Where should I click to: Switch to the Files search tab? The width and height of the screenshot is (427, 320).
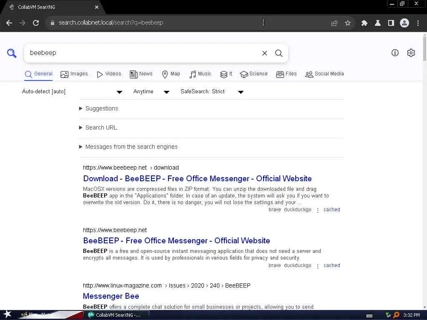pyautogui.click(x=286, y=74)
